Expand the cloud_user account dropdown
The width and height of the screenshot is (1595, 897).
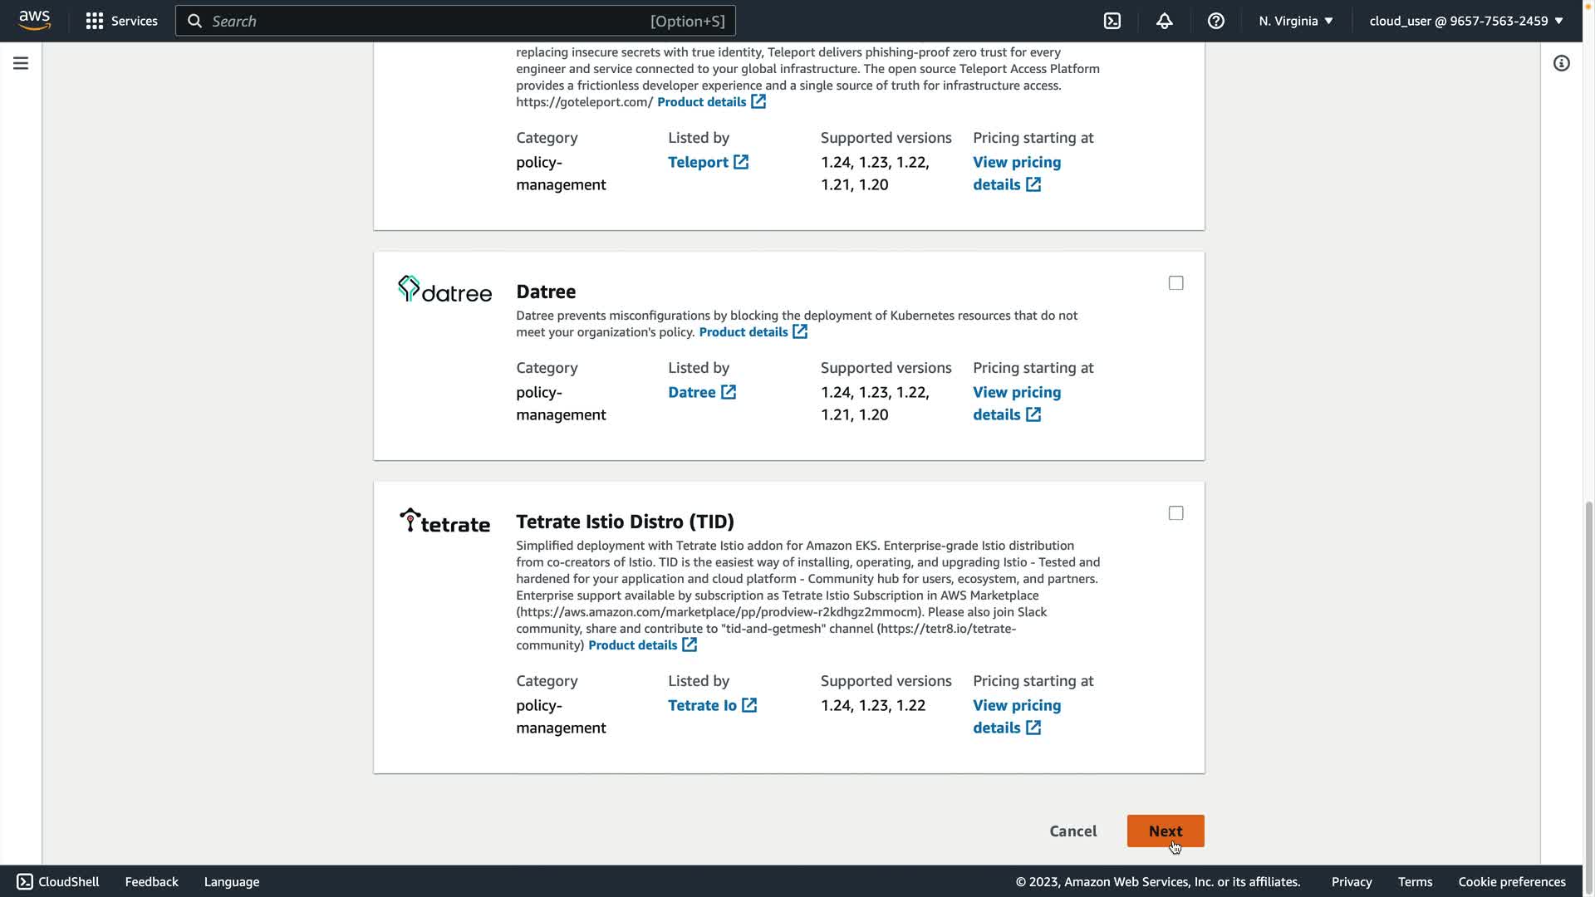click(1465, 21)
